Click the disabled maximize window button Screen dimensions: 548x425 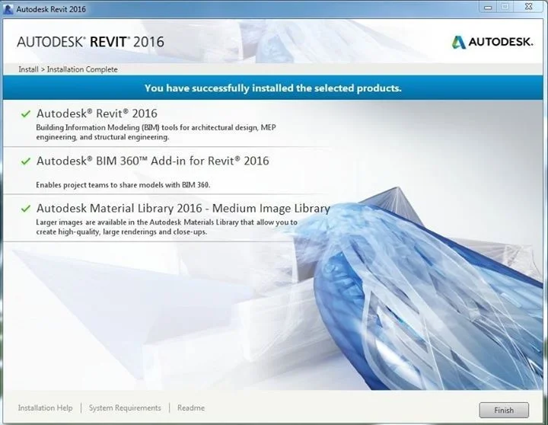505,7
